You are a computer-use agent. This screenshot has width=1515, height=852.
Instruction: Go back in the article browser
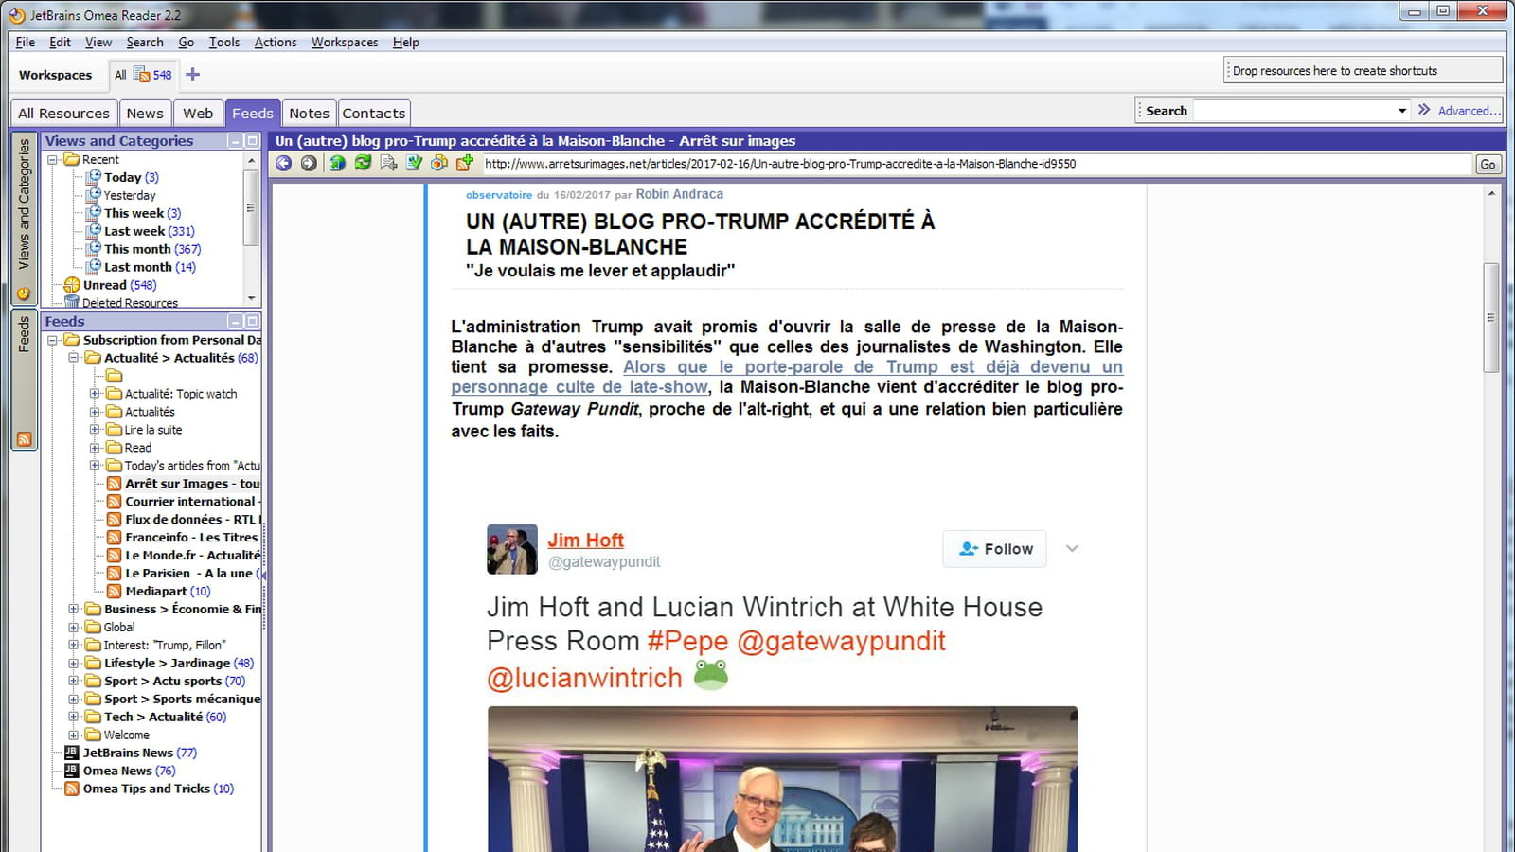pos(283,164)
